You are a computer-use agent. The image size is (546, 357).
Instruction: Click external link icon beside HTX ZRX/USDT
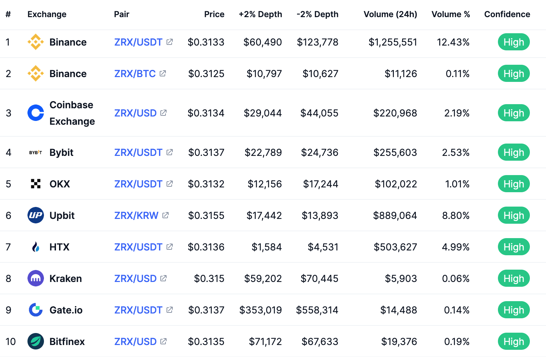[170, 247]
